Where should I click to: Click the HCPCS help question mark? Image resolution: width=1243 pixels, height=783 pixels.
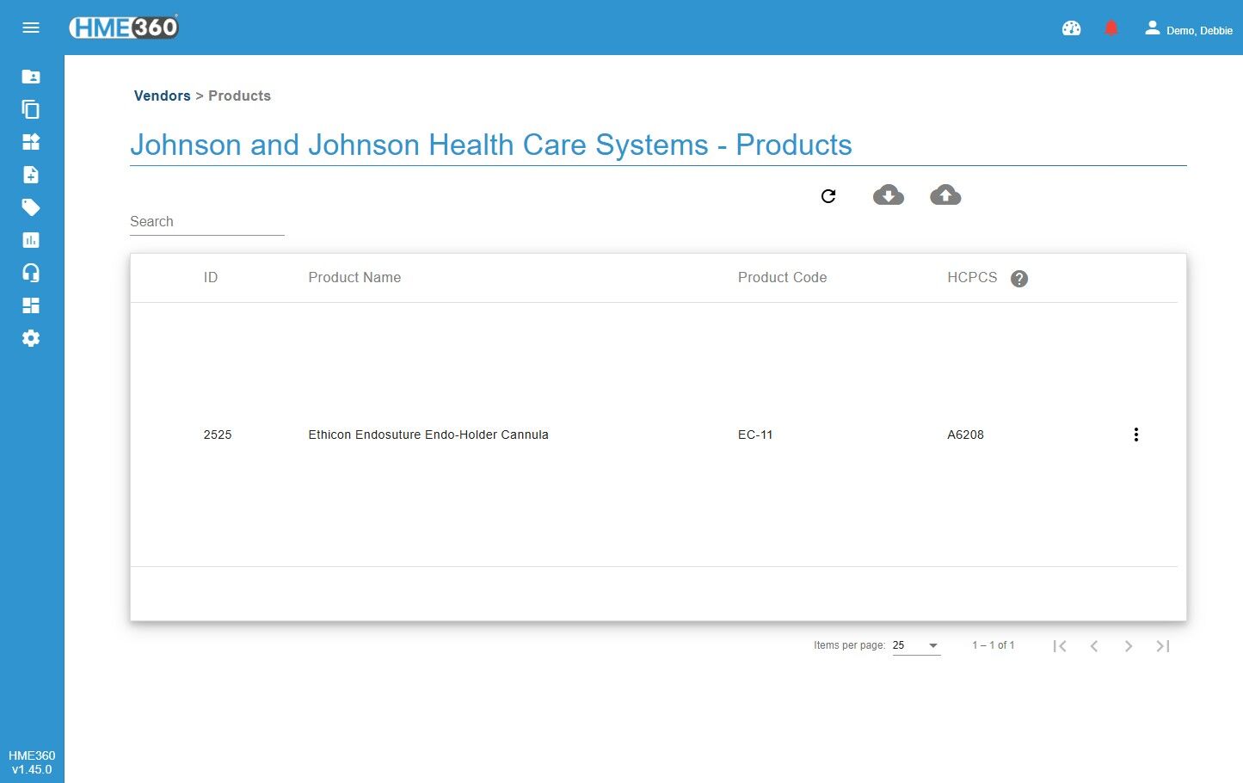1019,279
